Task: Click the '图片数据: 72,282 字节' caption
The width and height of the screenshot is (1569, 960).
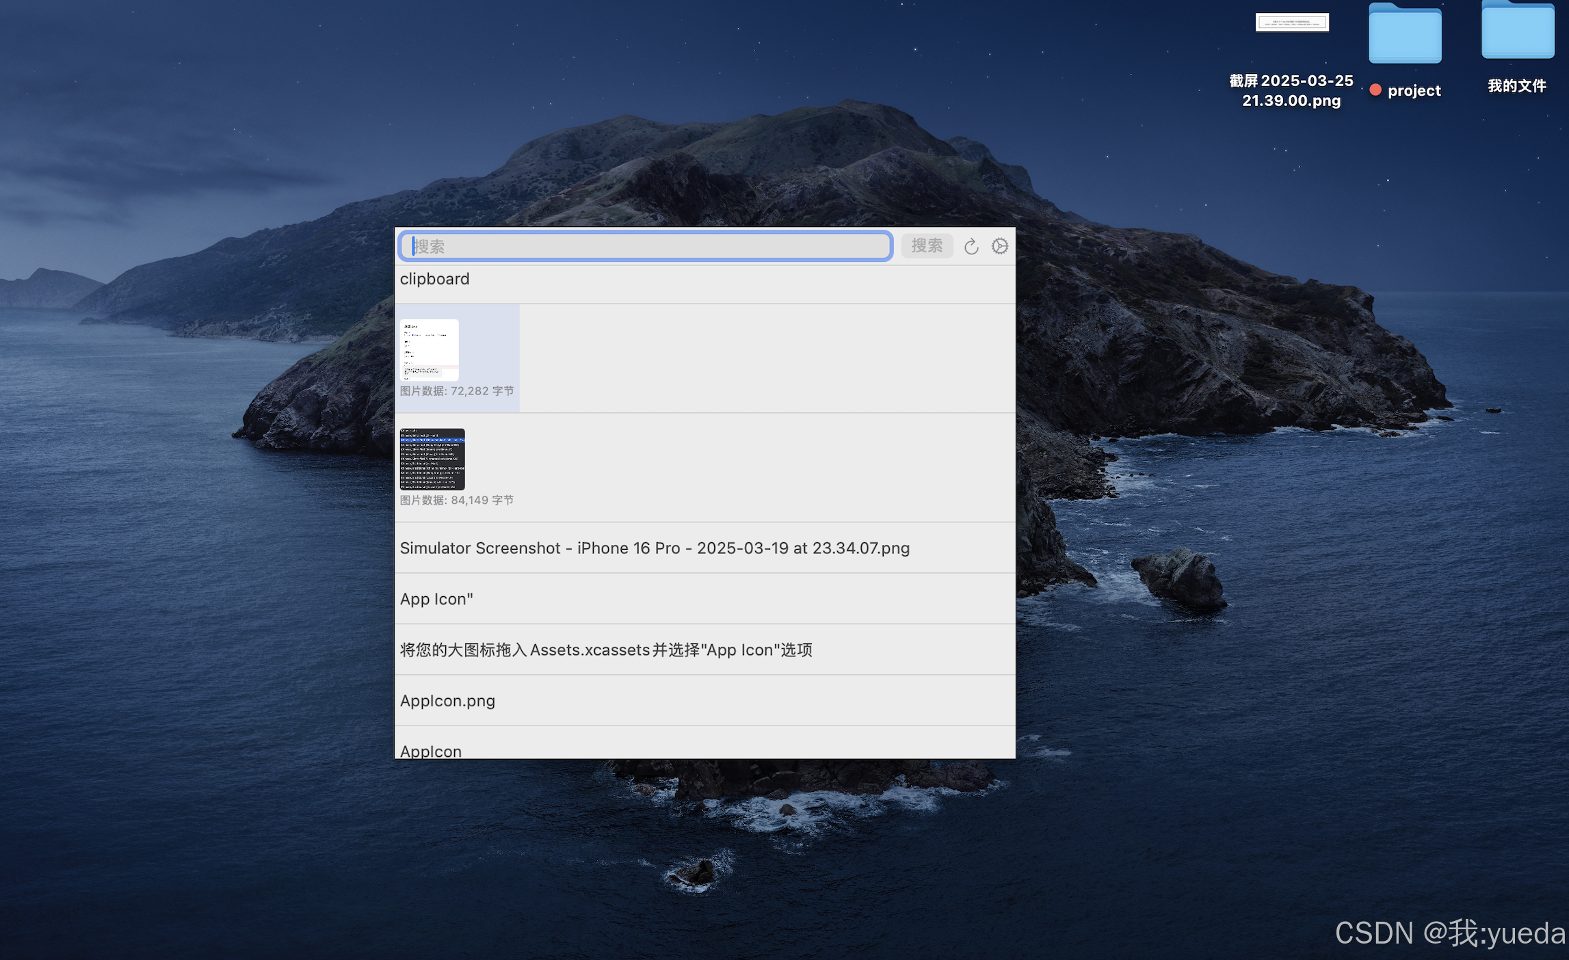Action: [x=457, y=391]
